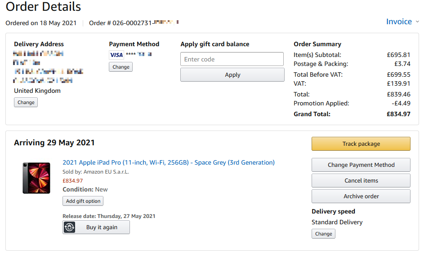Image resolution: width=424 pixels, height=257 pixels.
Task: Archive this order
Action: click(361, 196)
